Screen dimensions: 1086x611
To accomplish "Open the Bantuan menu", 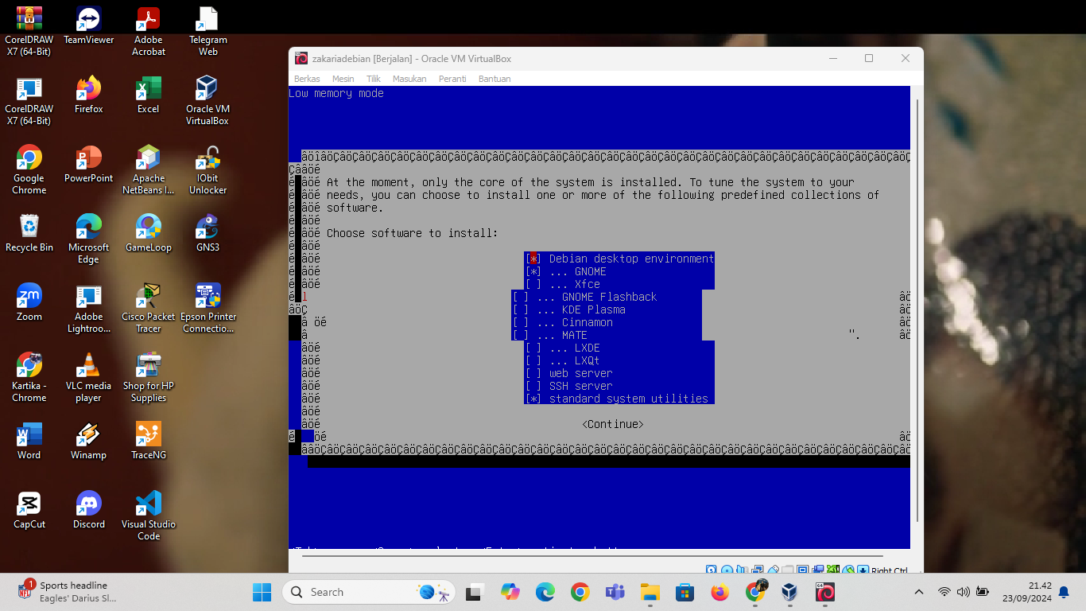I will [x=495, y=79].
